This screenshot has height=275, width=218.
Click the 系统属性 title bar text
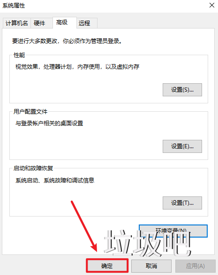pyautogui.click(x=14, y=6)
